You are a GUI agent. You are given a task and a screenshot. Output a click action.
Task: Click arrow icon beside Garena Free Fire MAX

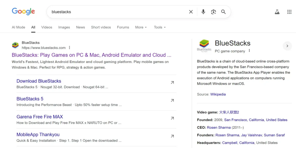[x=172, y=118]
